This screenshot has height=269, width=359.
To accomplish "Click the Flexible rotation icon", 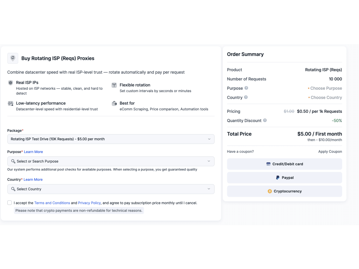I will [114, 85].
